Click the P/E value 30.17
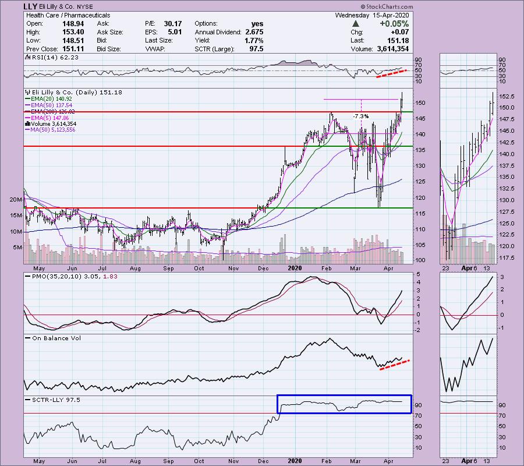Image resolution: width=524 pixels, height=466 pixels. pyautogui.click(x=173, y=24)
